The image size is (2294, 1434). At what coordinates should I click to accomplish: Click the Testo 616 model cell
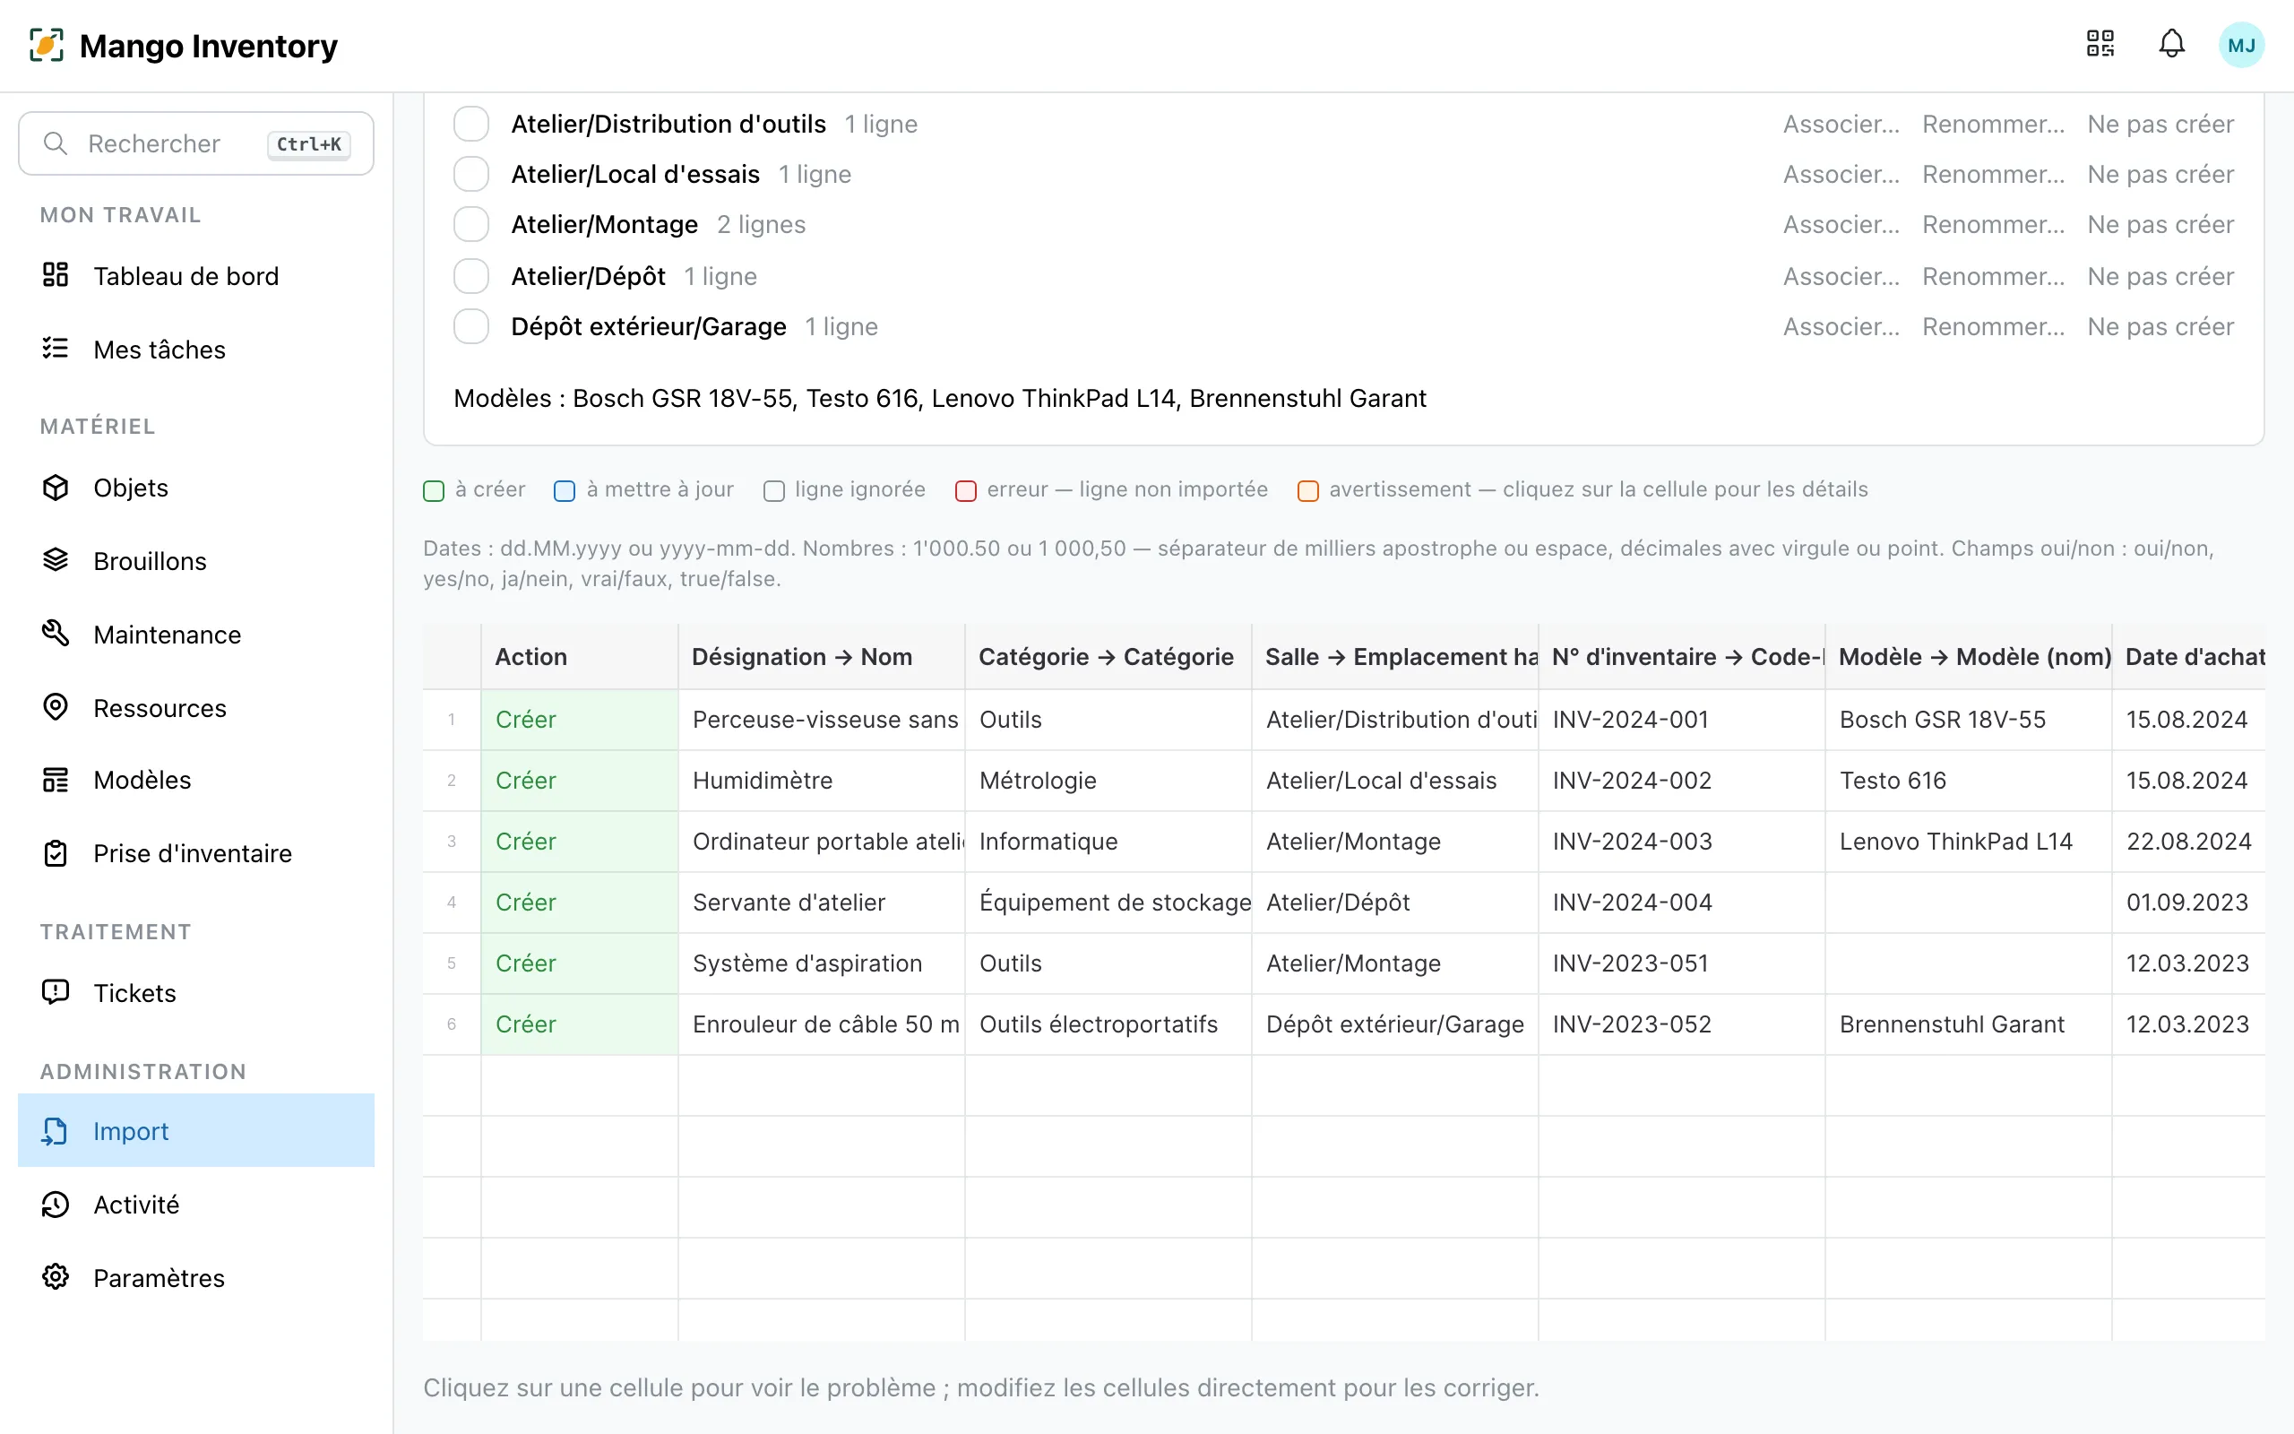pos(1969,781)
